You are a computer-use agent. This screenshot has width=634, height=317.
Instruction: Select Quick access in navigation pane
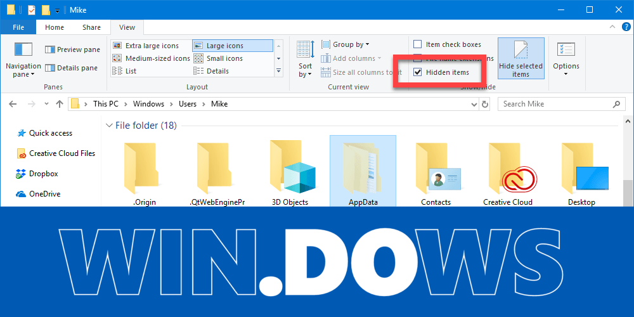(44, 133)
